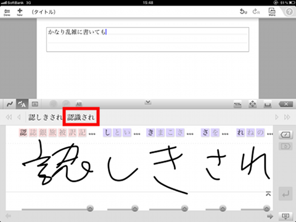
Task: Expand more candidates after い
Action: tap(137, 134)
